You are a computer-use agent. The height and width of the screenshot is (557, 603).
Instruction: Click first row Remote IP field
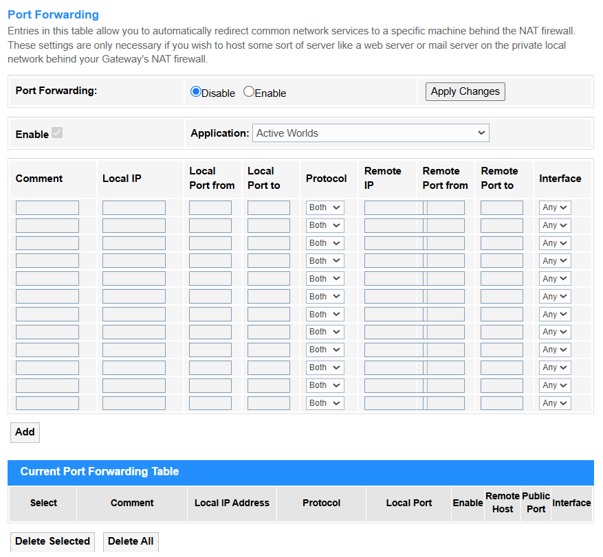pos(393,207)
